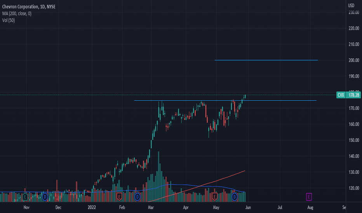Click the 178.28 current price label
This screenshot has width=362, height=213.
tap(354, 95)
